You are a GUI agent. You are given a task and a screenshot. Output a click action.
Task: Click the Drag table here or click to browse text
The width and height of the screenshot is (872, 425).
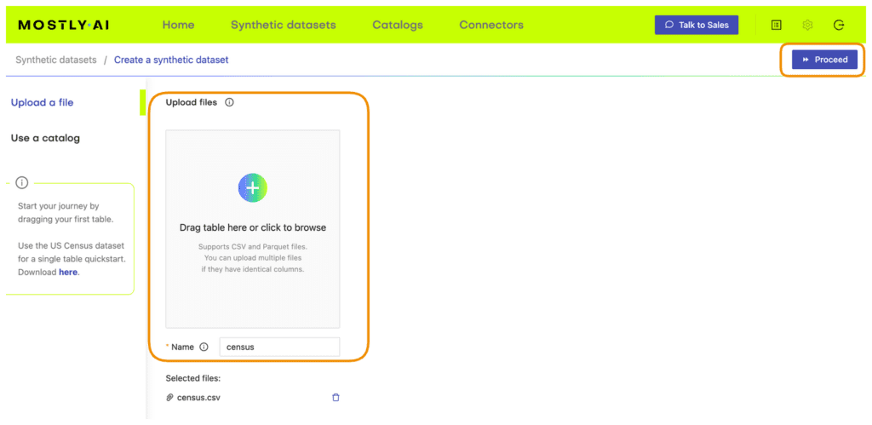click(x=252, y=227)
